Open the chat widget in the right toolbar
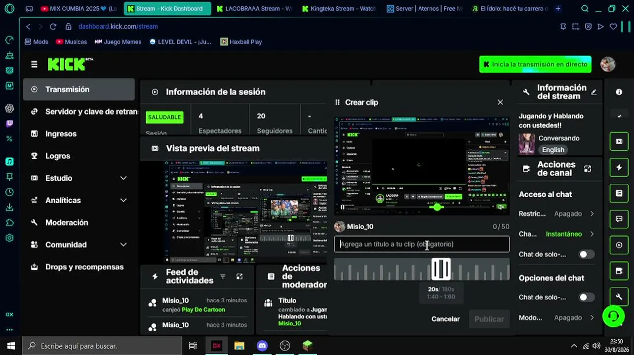This screenshot has height=355, width=634. click(619, 219)
